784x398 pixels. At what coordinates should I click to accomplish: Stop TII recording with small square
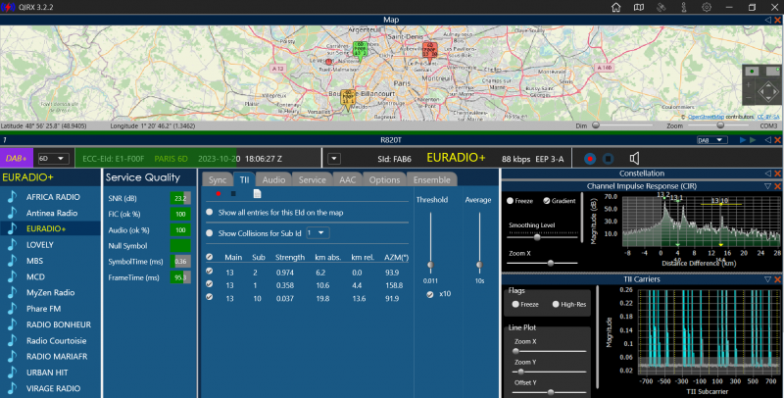pyautogui.click(x=233, y=193)
